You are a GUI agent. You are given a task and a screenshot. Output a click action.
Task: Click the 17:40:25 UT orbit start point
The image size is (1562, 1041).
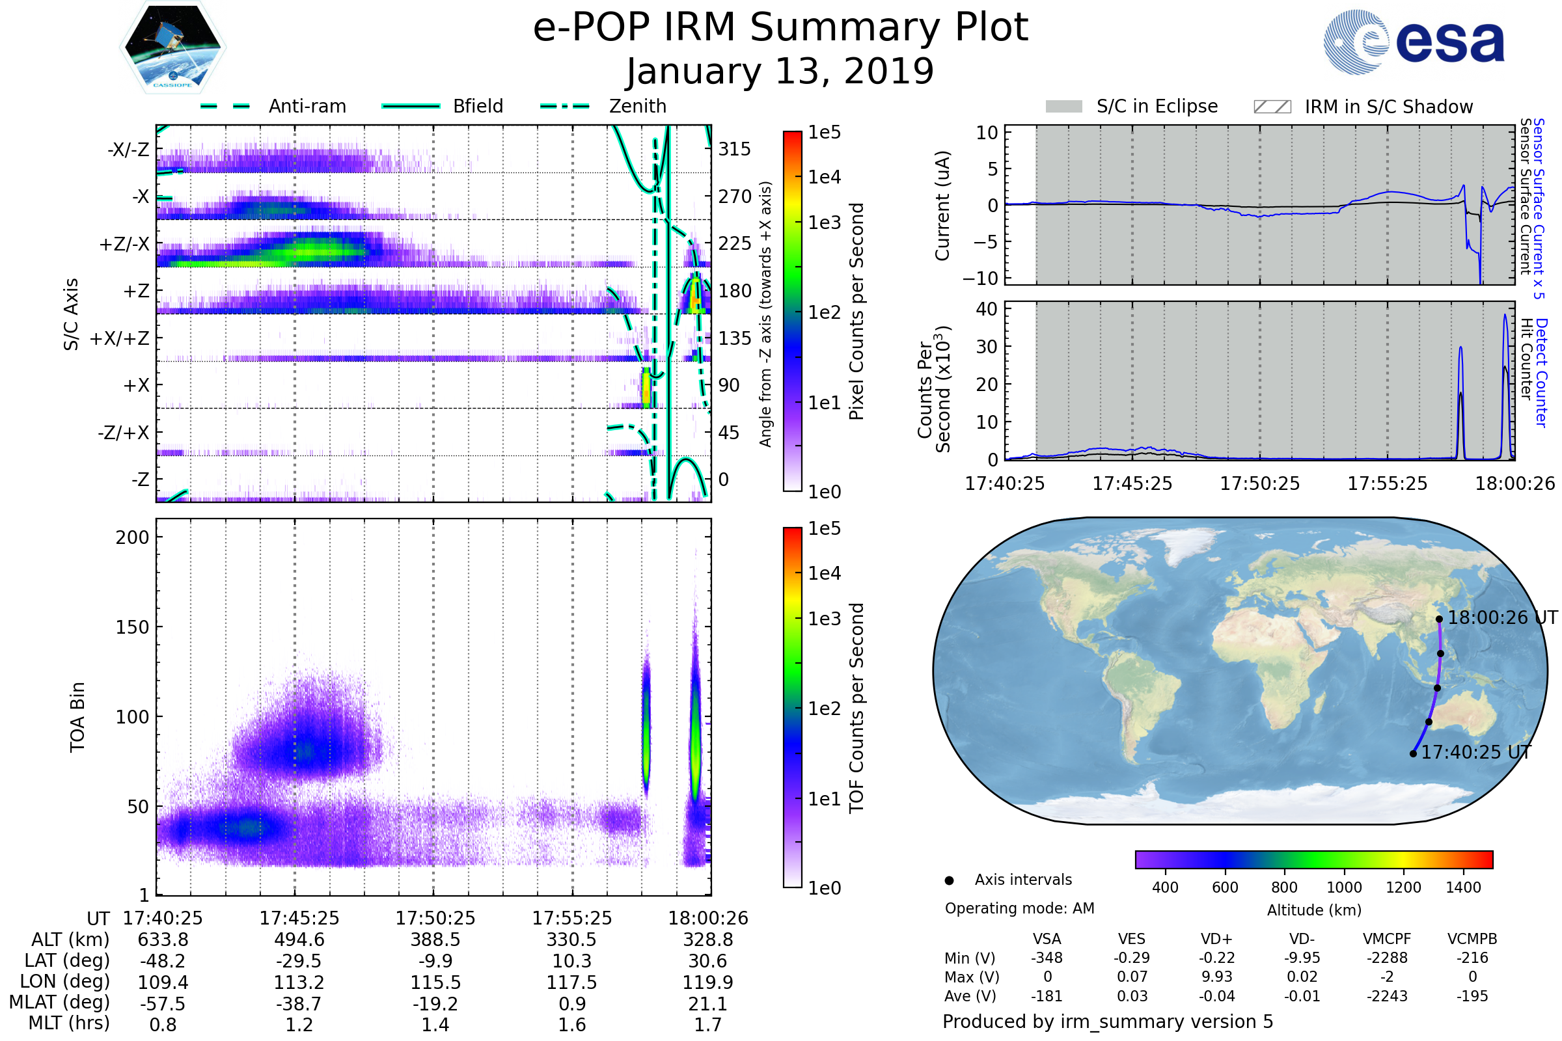1413,753
